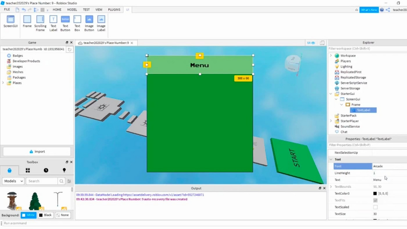Viewport: 407px width, 229px height.
Task: Insert a Frame UI element
Action: pos(27,22)
